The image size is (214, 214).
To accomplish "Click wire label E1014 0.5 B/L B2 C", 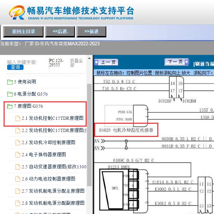I will click(x=173, y=182).
